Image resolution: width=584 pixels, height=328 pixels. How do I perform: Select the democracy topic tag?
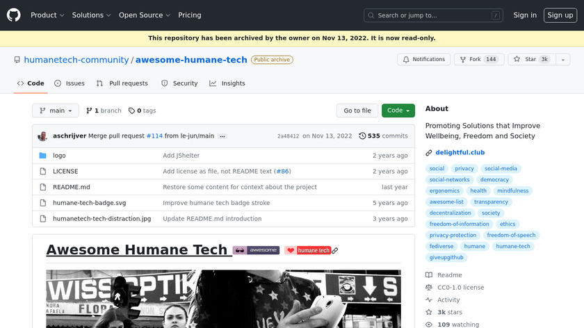click(494, 180)
